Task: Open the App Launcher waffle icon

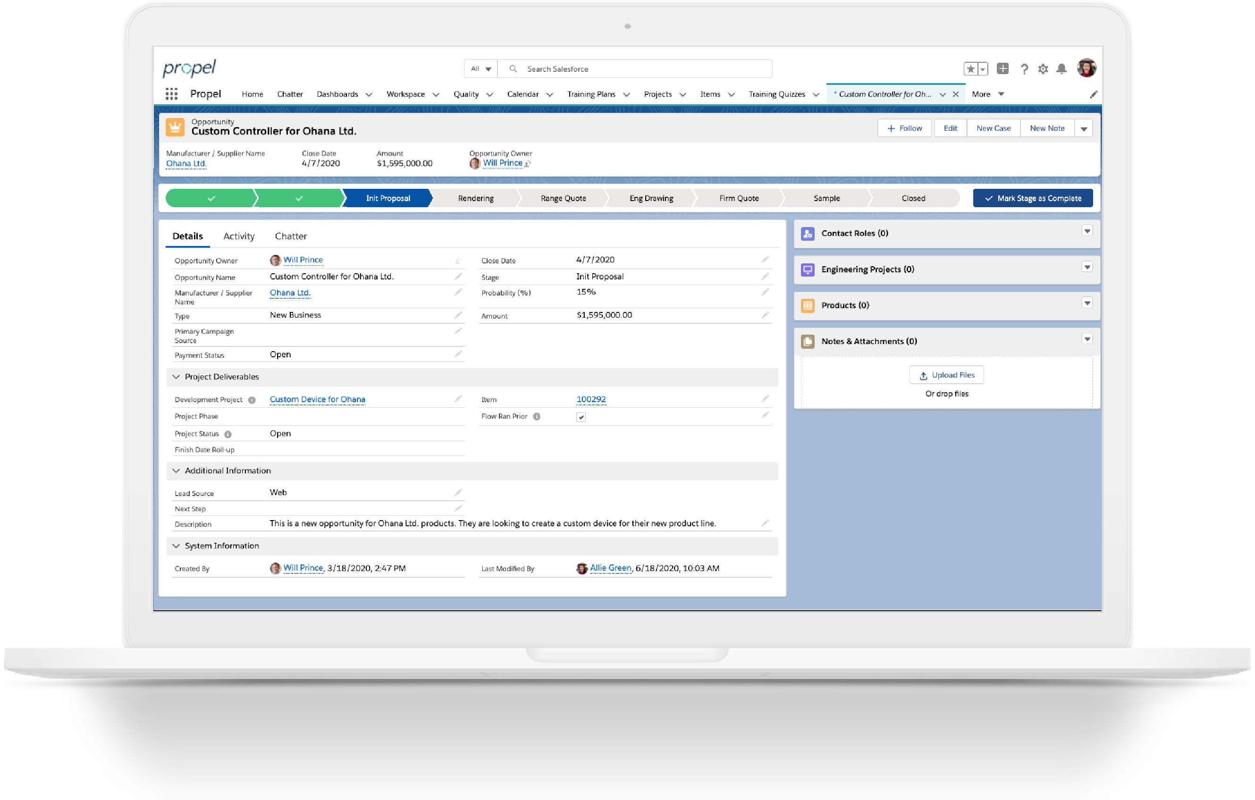Action: (172, 94)
